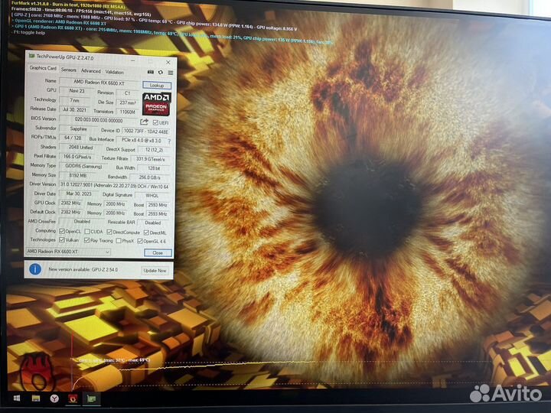Refresh GPU-Z readings with the refresh icon
551x413 pixels.
click(x=161, y=73)
